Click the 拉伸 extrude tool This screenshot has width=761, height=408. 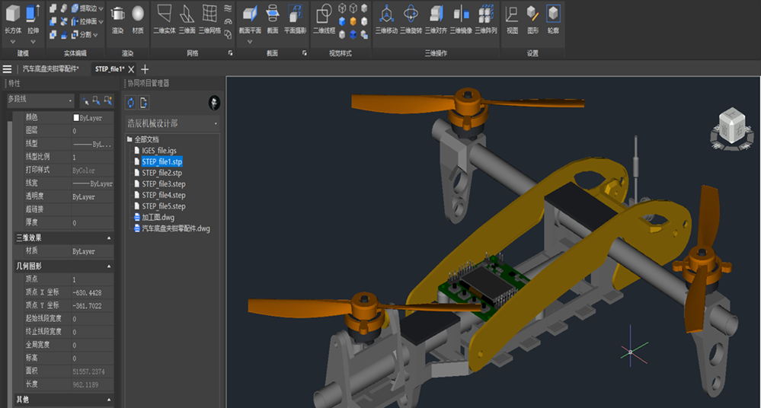33,18
